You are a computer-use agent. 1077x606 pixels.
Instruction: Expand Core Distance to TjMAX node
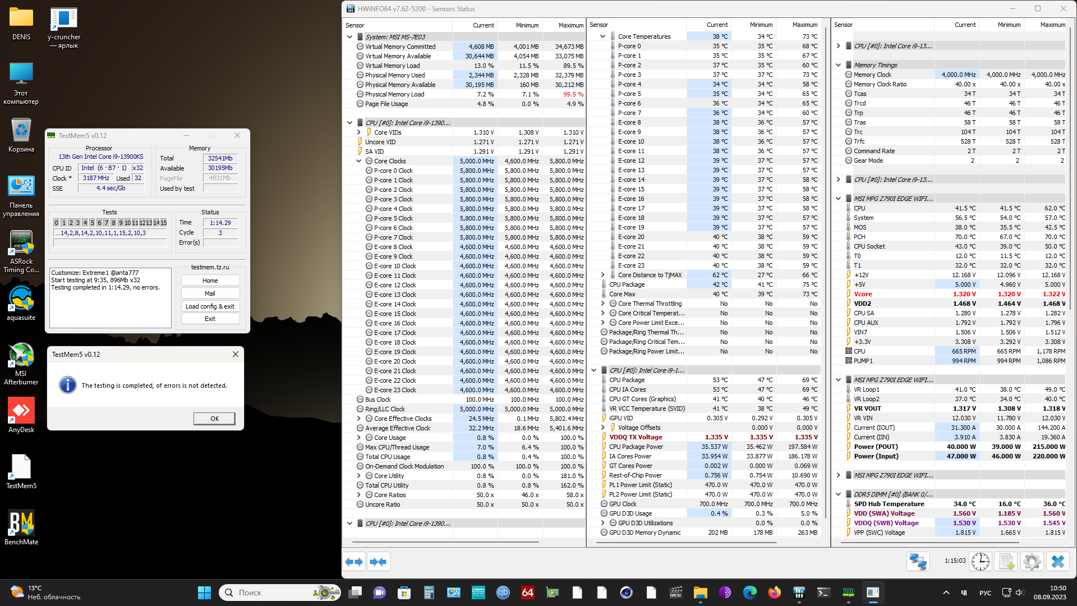[603, 275]
